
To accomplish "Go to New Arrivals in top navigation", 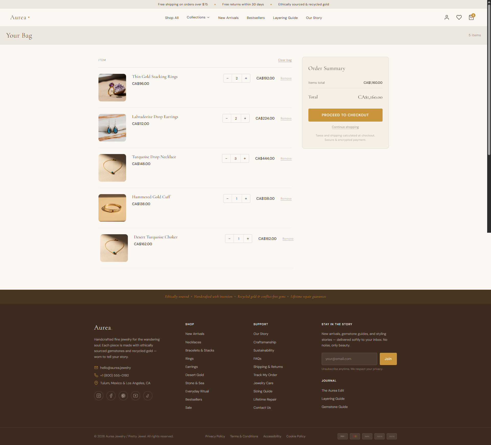I will click(228, 18).
